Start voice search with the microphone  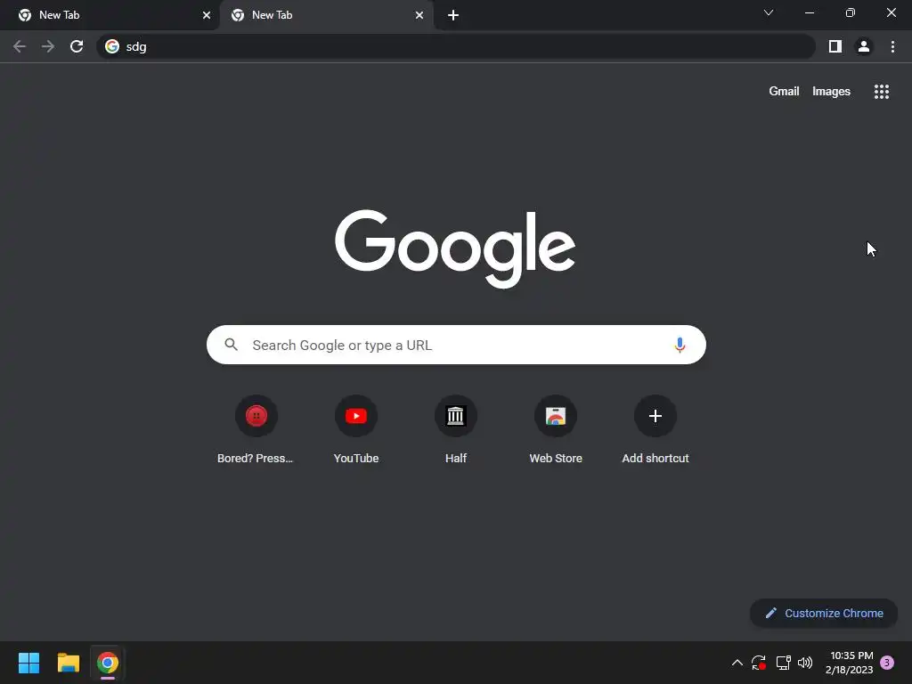pos(680,345)
